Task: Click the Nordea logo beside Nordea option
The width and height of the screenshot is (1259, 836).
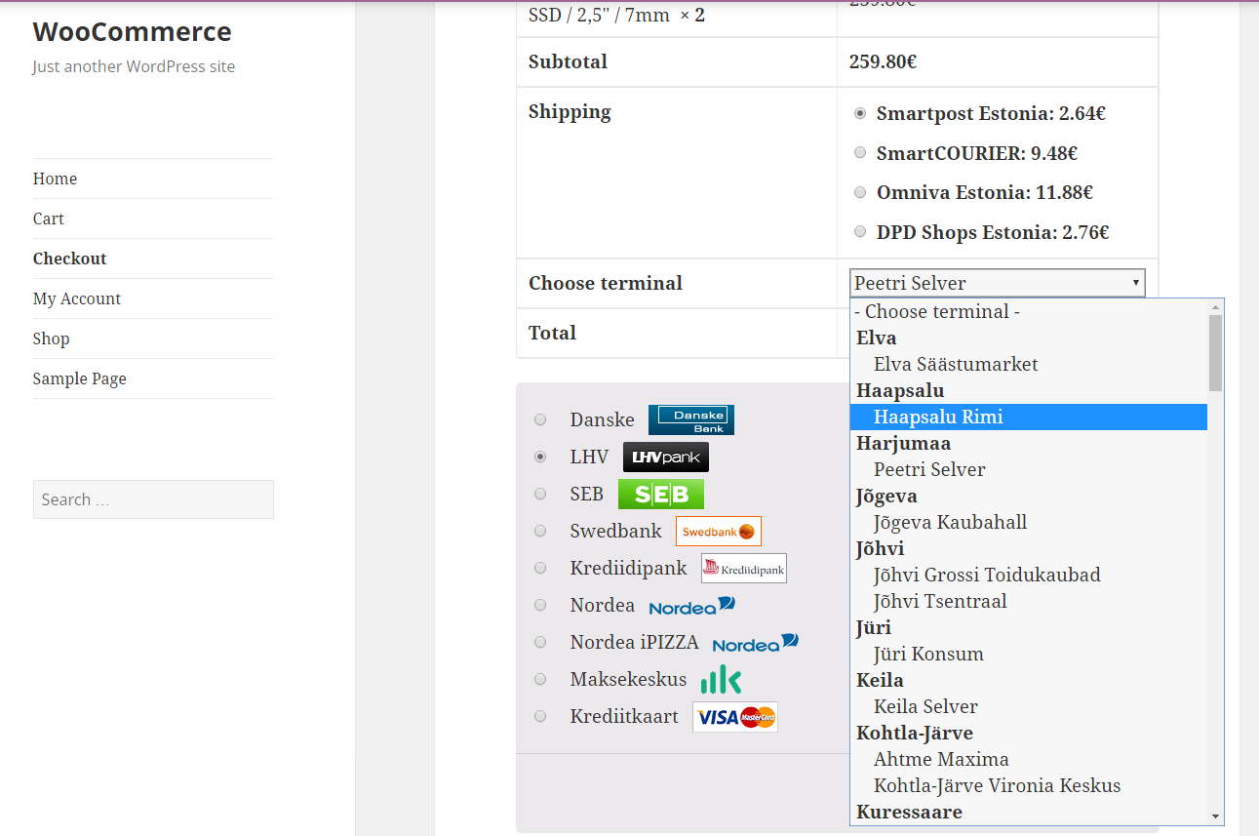Action: (x=692, y=606)
